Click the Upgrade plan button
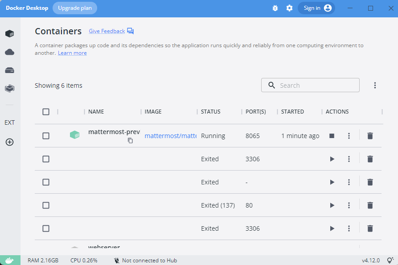The width and height of the screenshot is (398, 265). (x=75, y=8)
